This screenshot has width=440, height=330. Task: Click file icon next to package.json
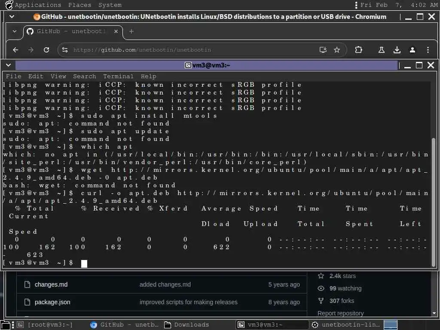pyautogui.click(x=27, y=302)
